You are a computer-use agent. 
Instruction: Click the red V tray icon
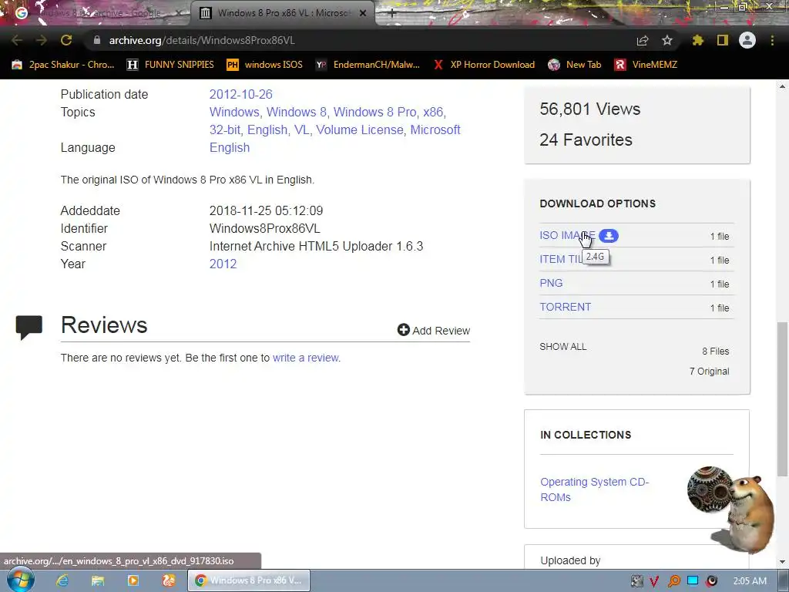click(x=654, y=581)
